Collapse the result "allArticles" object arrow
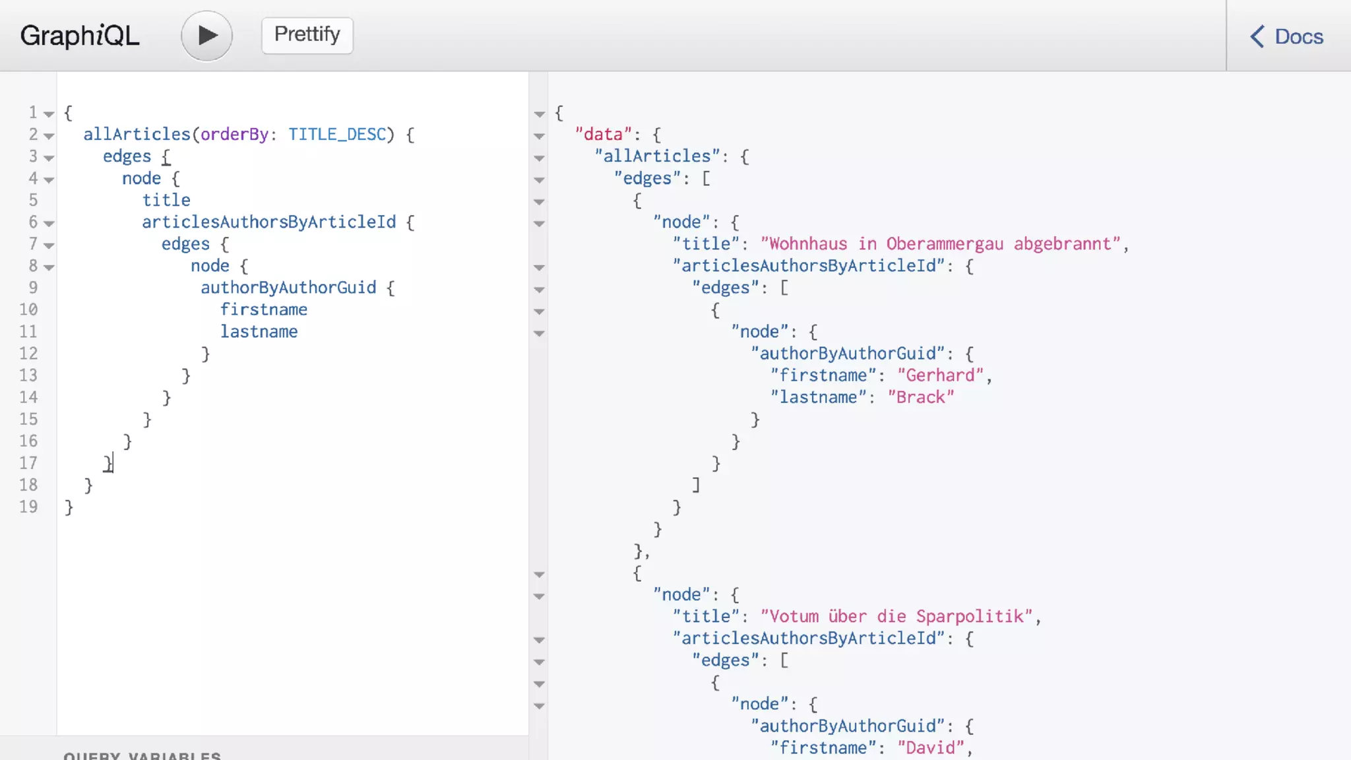The image size is (1351, 760). (539, 158)
